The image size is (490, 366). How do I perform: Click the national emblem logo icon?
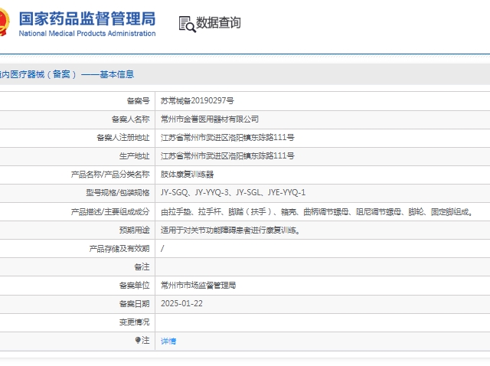(x=5, y=21)
